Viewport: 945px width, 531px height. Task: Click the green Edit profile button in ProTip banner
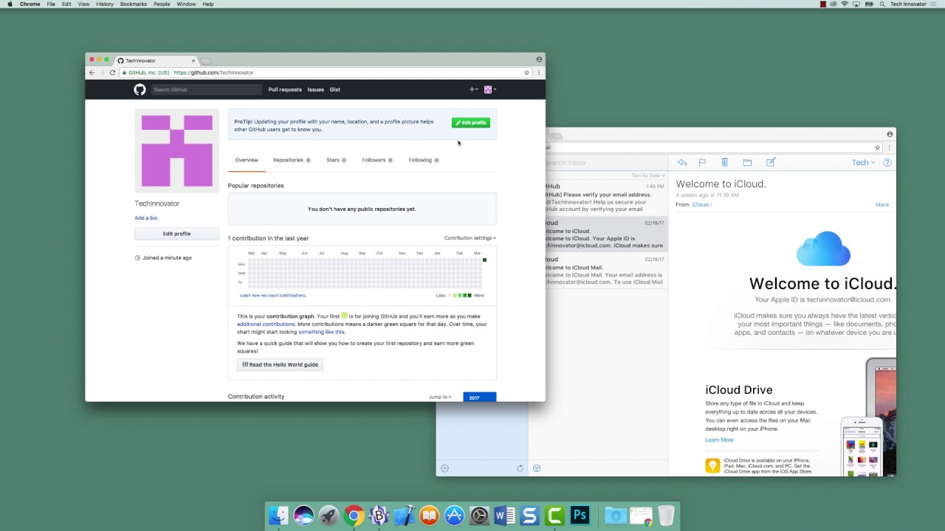[x=471, y=122]
